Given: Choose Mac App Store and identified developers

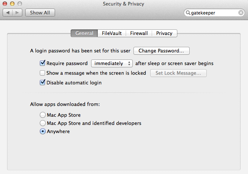Looking at the screenshot, I should [x=43, y=123].
